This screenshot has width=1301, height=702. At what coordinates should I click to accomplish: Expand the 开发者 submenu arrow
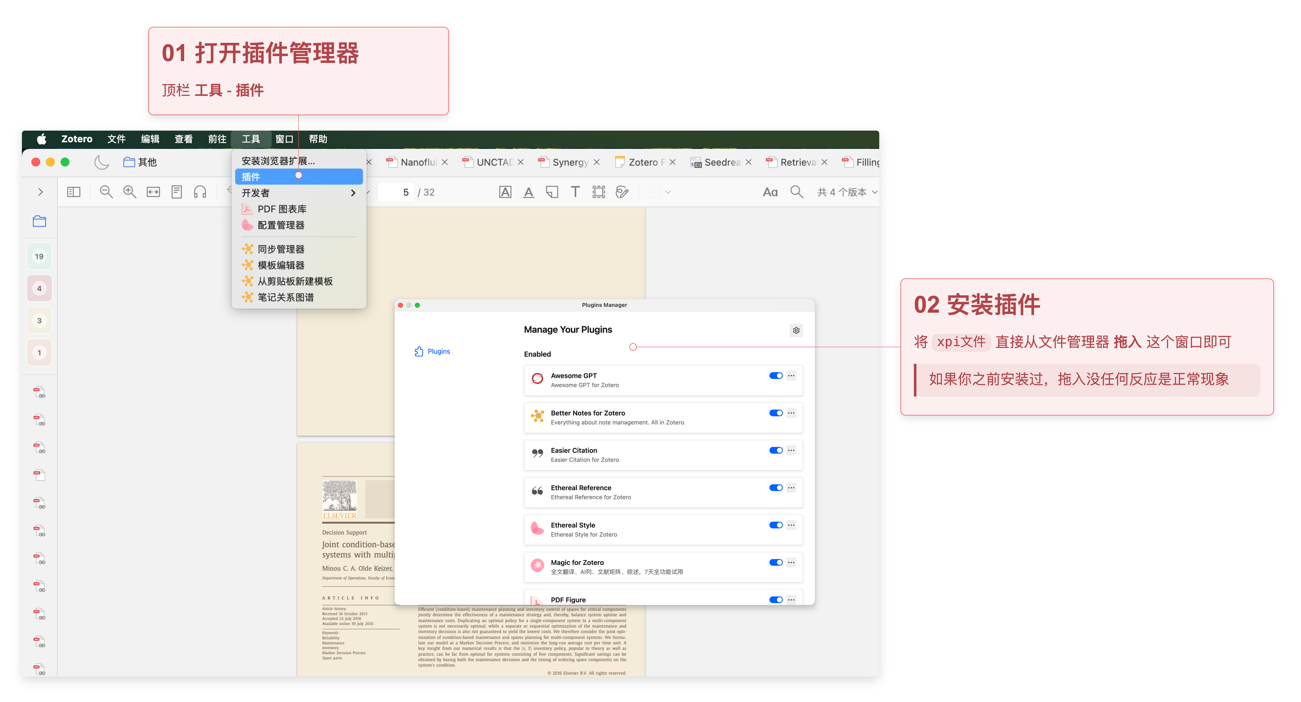pyautogui.click(x=353, y=193)
